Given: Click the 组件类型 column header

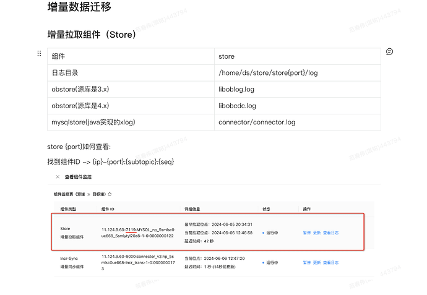Looking at the screenshot, I should [68, 209].
